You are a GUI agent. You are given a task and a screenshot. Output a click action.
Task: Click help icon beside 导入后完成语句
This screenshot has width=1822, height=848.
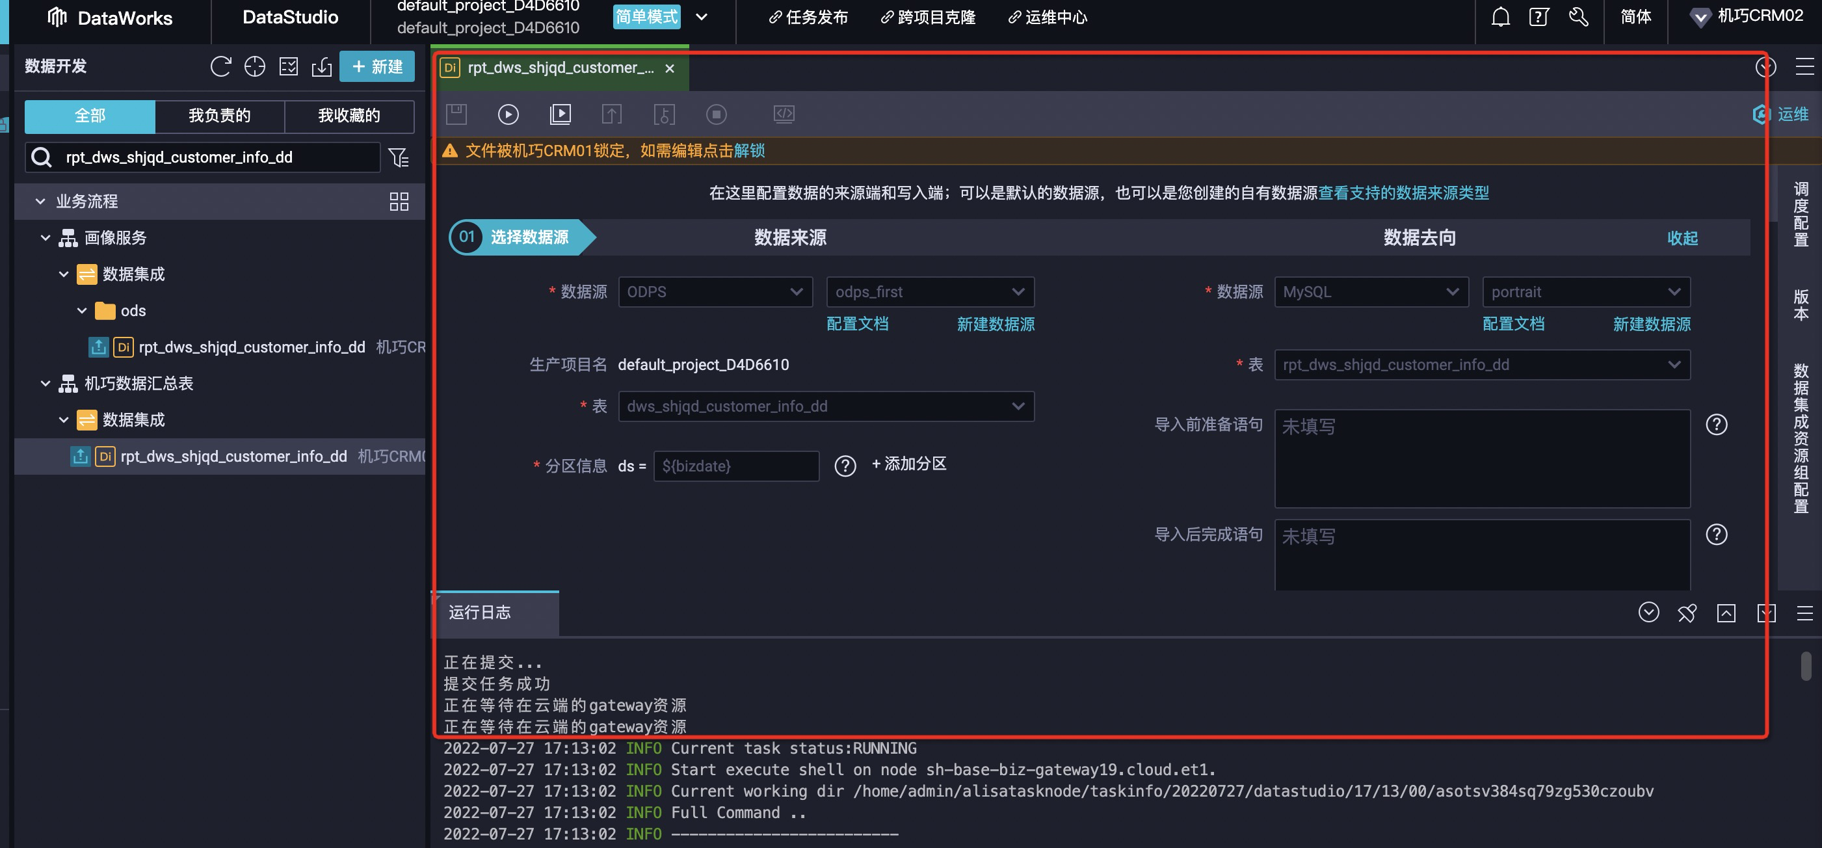[1717, 534]
